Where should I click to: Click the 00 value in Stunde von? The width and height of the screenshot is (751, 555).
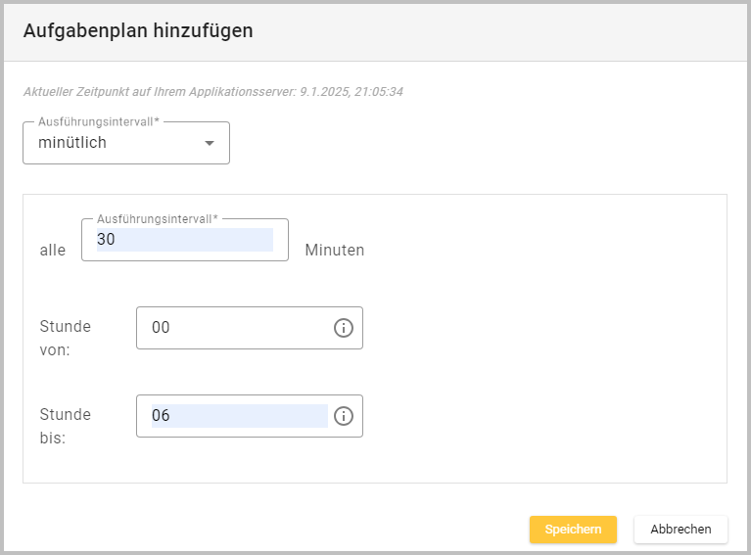(161, 328)
